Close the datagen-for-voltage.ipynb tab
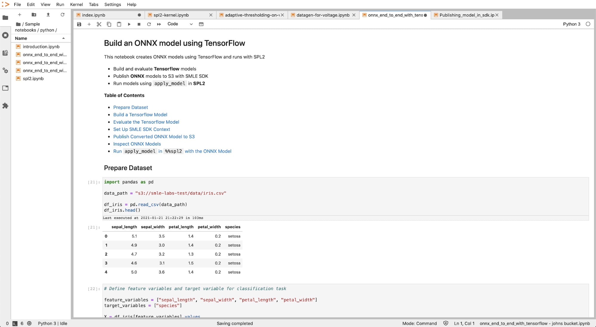 (x=354, y=15)
